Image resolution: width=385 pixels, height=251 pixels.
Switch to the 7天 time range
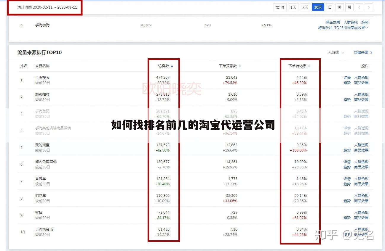305,7
